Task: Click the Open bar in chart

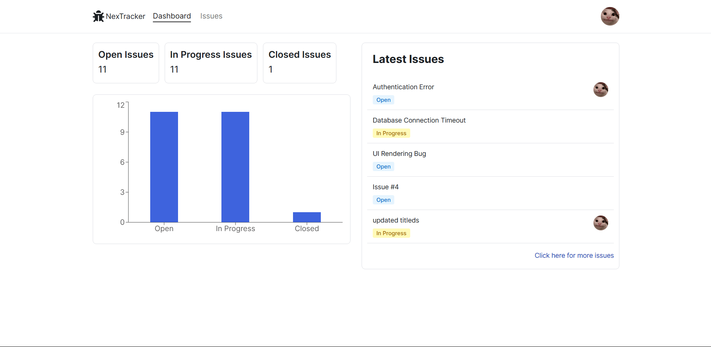Action: [164, 167]
